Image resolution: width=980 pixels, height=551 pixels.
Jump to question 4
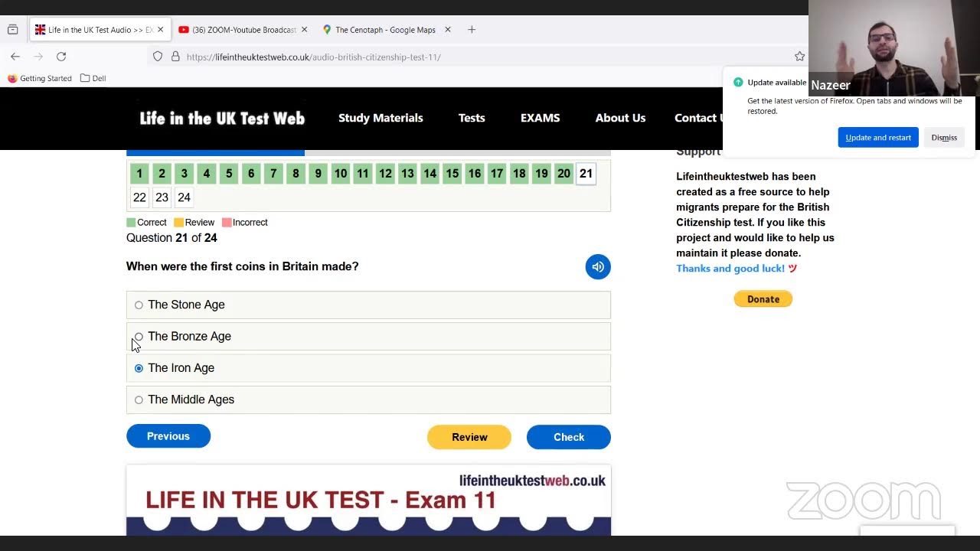click(206, 174)
